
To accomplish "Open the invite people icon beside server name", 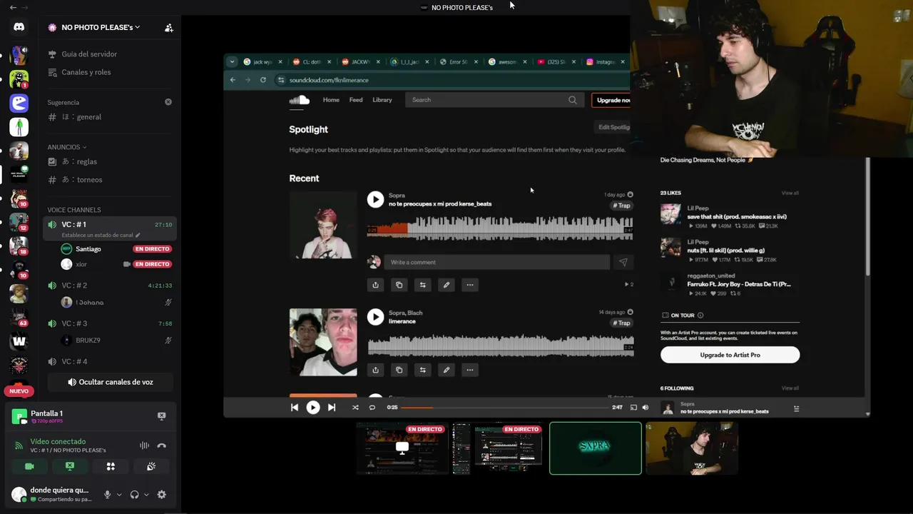I will [168, 28].
